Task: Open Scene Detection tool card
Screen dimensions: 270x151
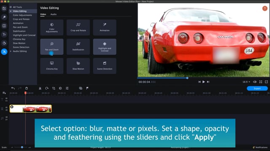Action: [105, 66]
